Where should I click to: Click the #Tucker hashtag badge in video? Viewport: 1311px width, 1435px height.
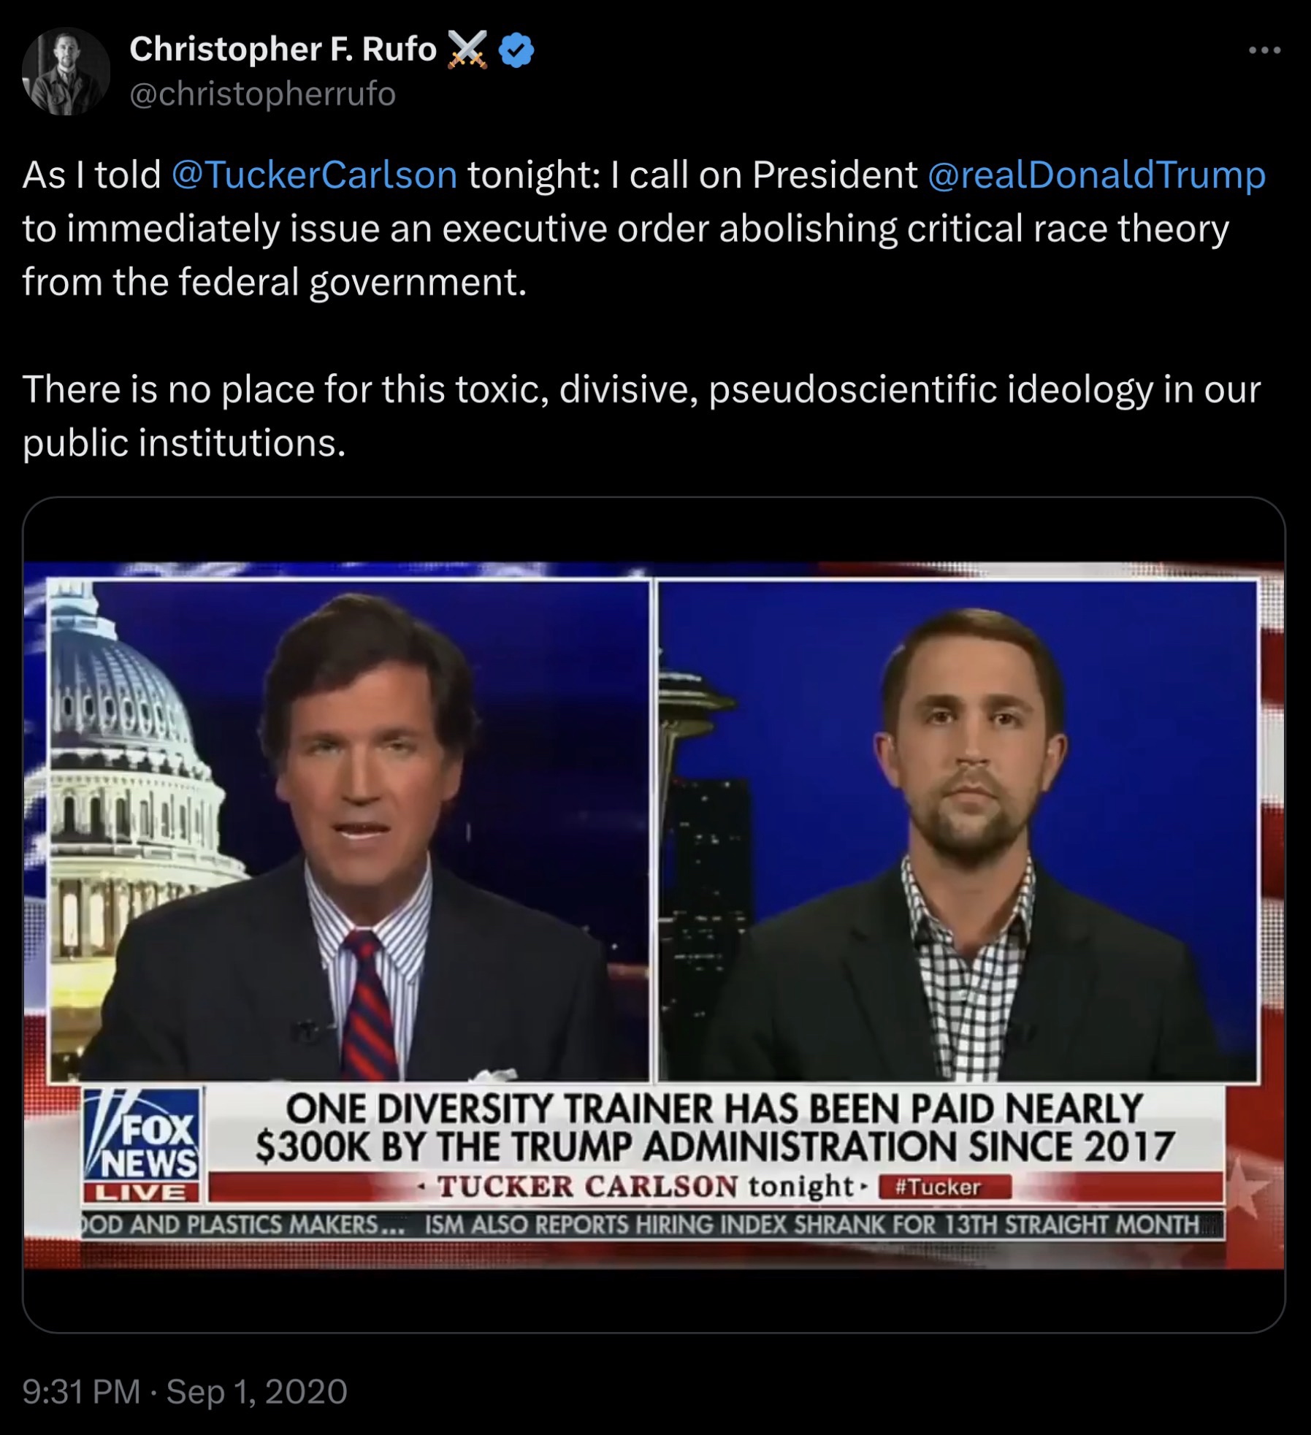coord(945,1187)
